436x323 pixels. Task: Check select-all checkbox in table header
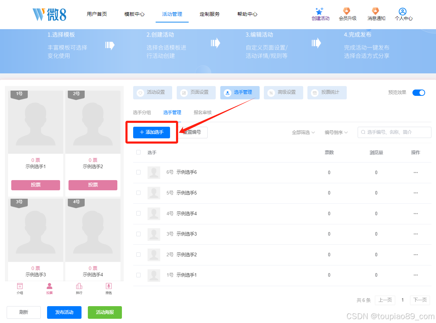(138, 152)
